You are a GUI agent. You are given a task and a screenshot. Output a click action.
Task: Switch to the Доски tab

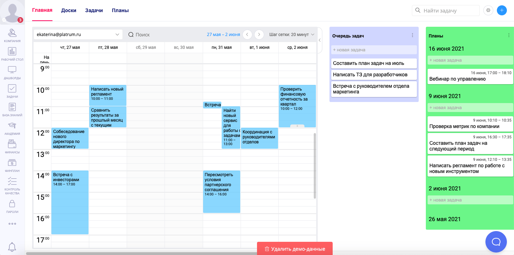[69, 10]
